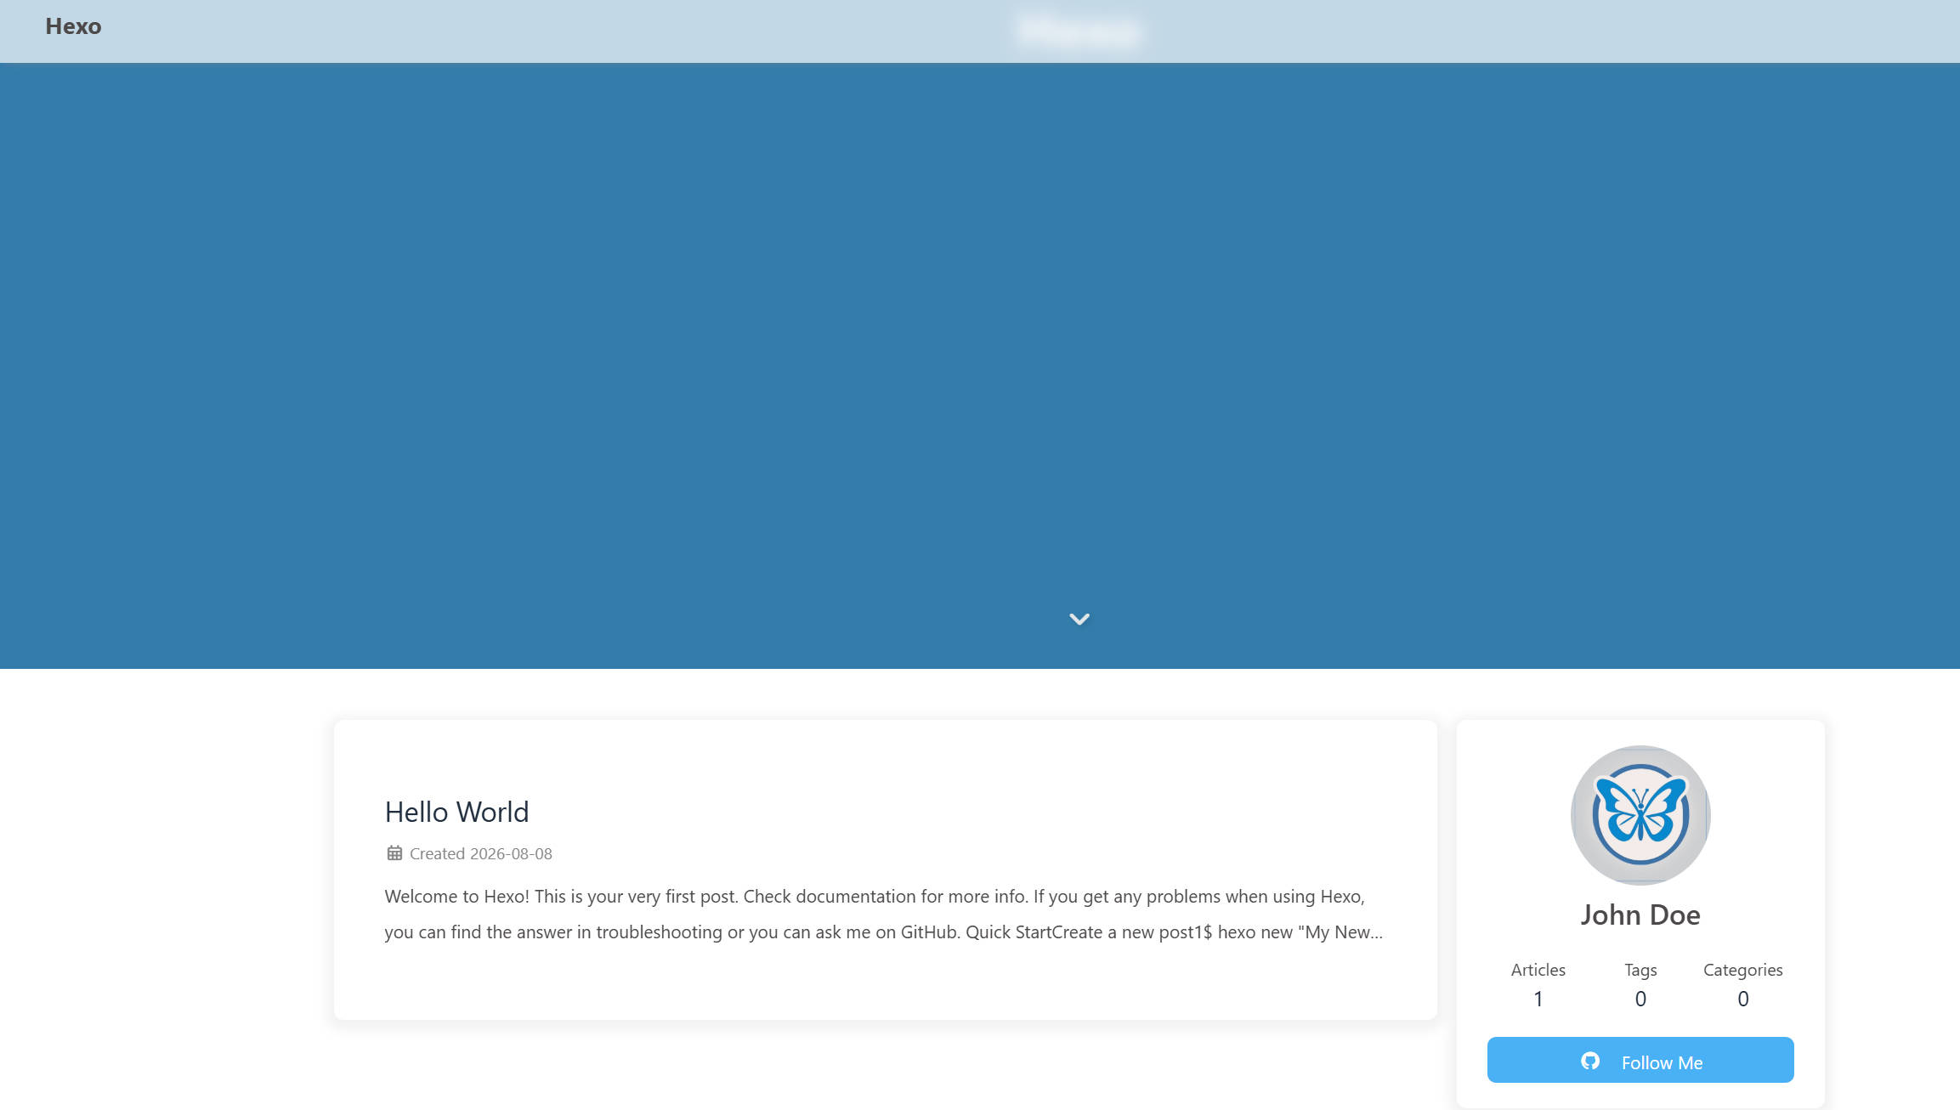Click the Hello World post excerpt text
The width and height of the screenshot is (1960, 1110).
click(884, 915)
